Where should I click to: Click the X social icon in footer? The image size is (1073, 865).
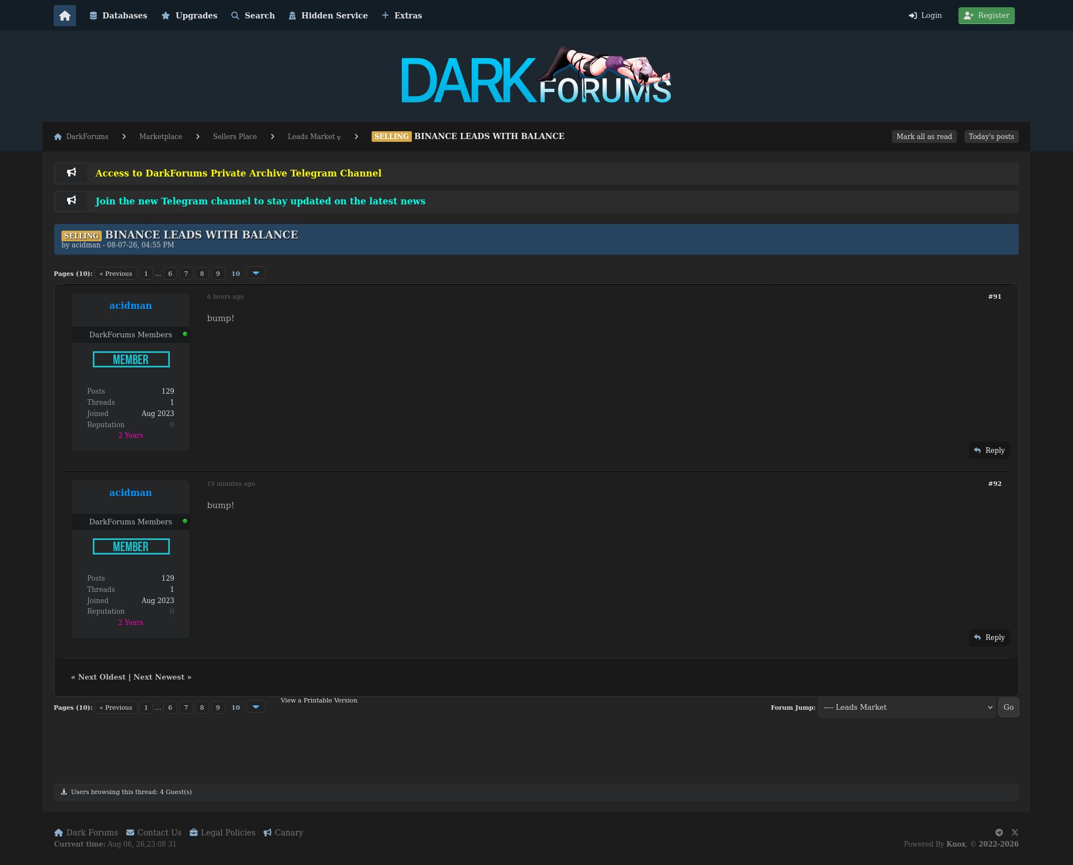coord(1015,833)
